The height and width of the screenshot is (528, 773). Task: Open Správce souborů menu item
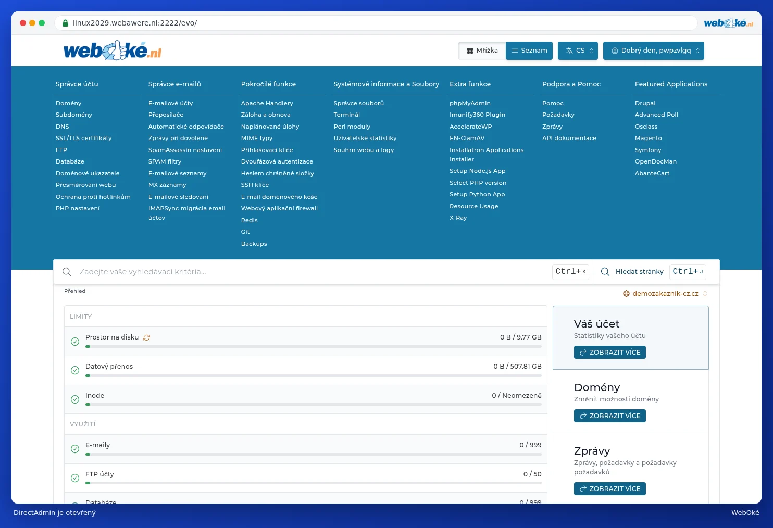click(x=359, y=103)
